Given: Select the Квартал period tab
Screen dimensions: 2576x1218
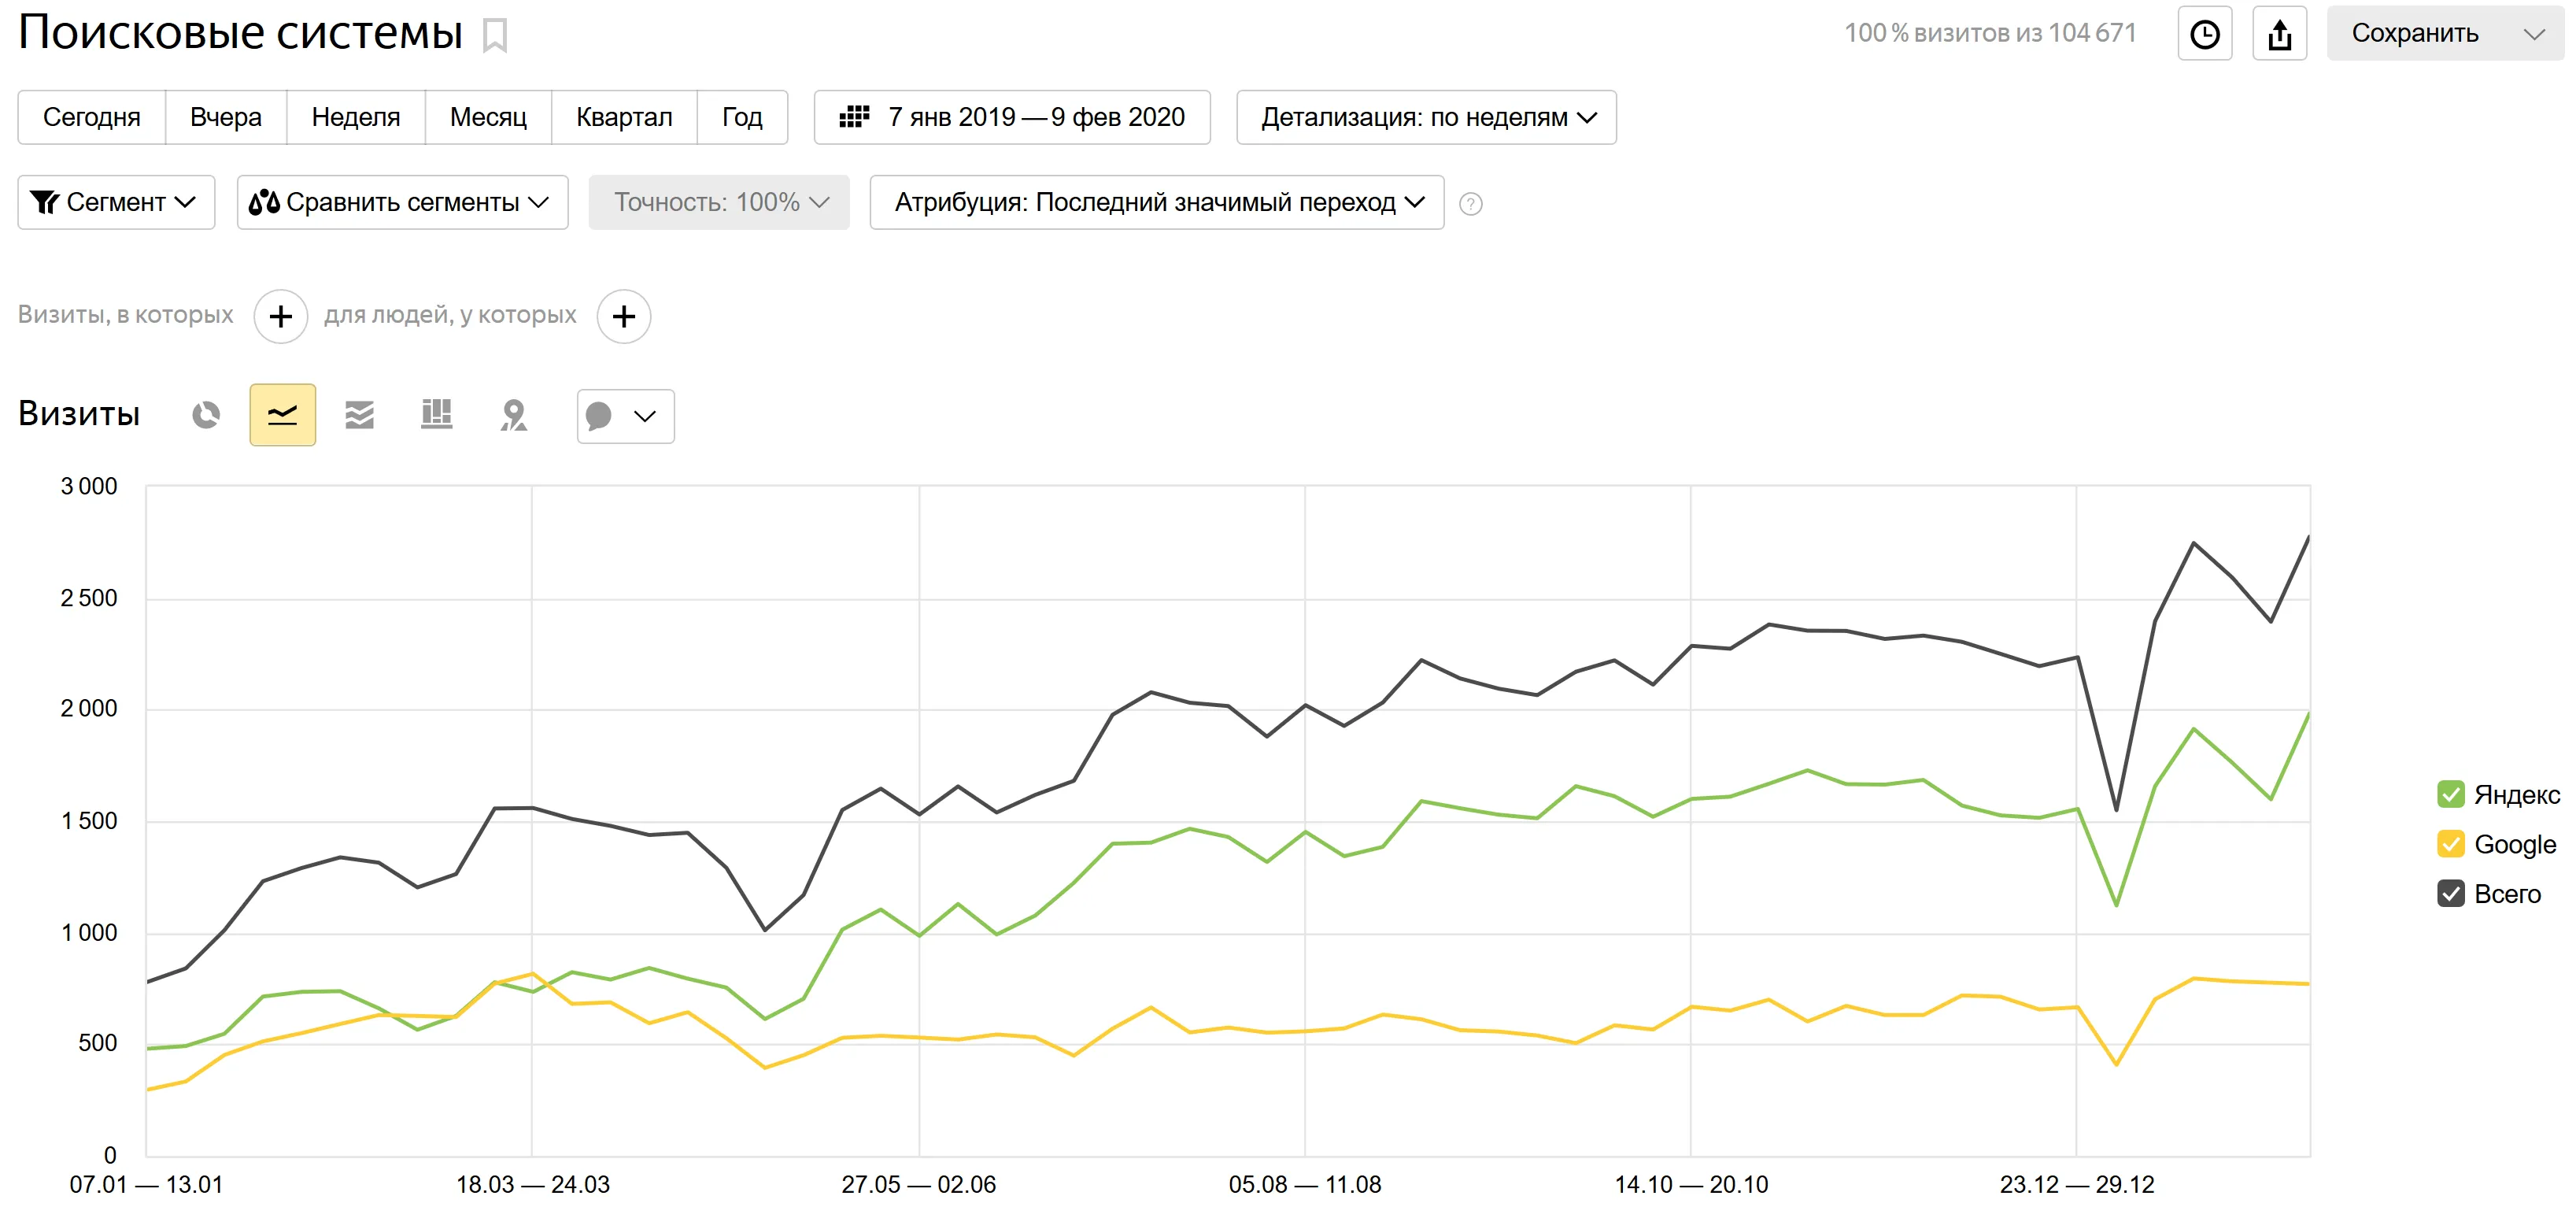Looking at the screenshot, I should coord(624,117).
